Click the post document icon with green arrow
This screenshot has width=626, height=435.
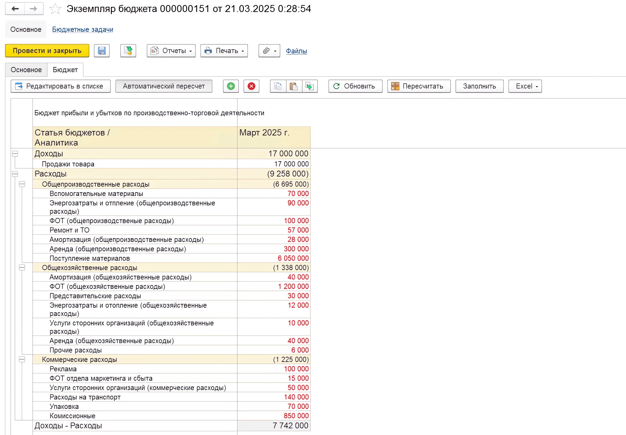point(128,51)
